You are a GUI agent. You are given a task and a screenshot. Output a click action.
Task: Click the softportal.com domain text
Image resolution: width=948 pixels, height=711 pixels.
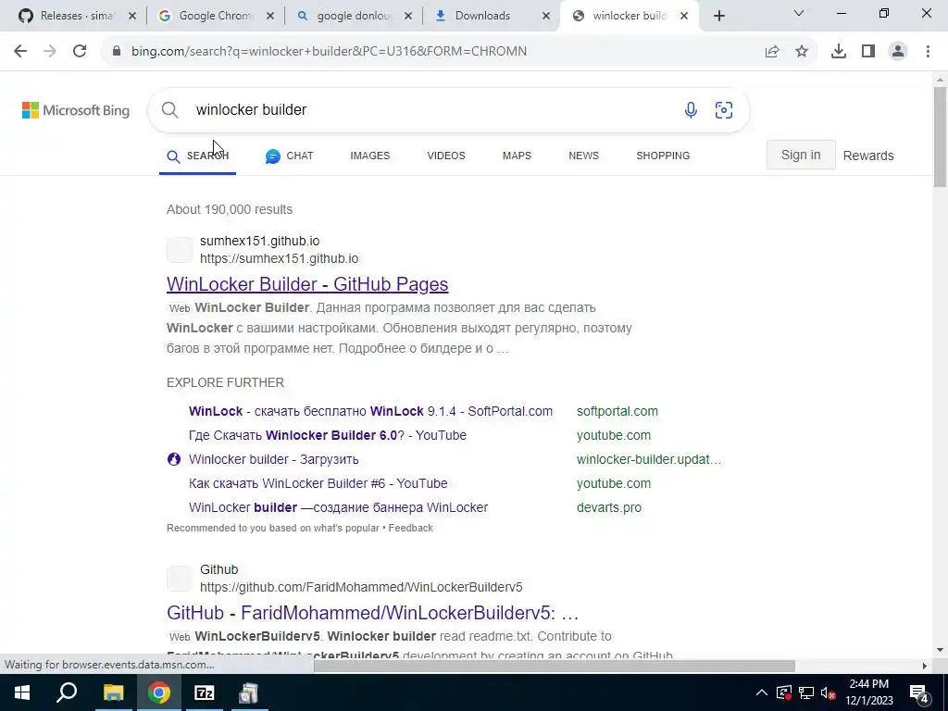tap(617, 411)
